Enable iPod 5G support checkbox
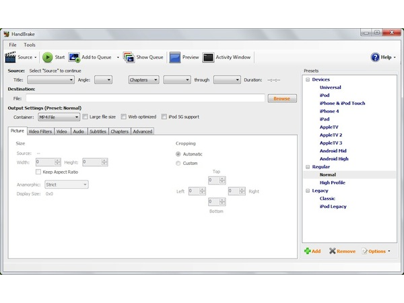Viewport: 404px width, 303px height. (x=164, y=116)
